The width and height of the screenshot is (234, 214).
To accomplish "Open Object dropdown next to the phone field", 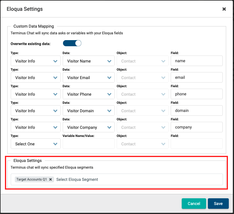I will pos(143,94).
